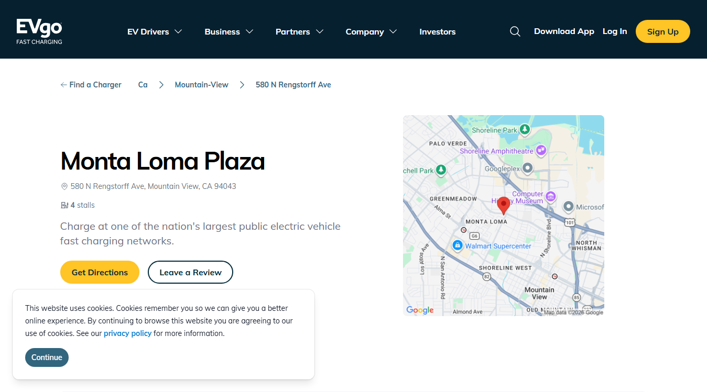
Task: Click the Route 82 shield on map
Action: [487, 276]
